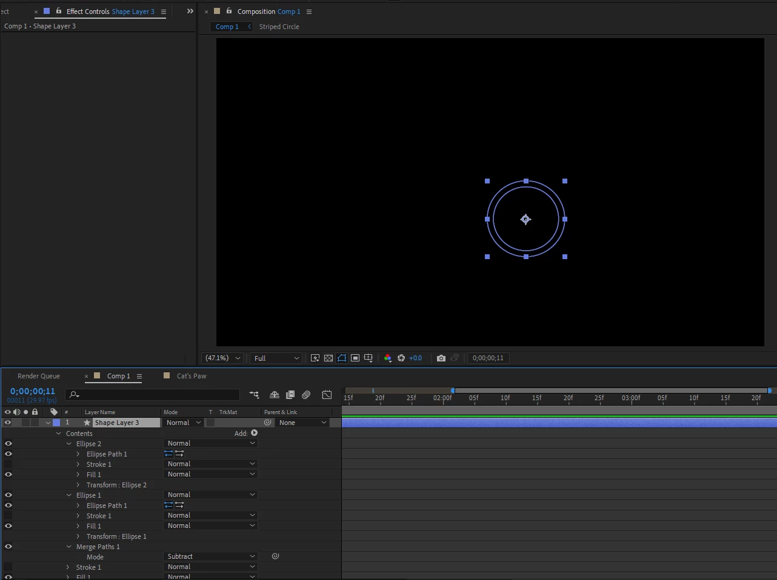Disable Merge Paths 1 visibility
Image resolution: width=777 pixels, height=580 pixels.
point(8,546)
